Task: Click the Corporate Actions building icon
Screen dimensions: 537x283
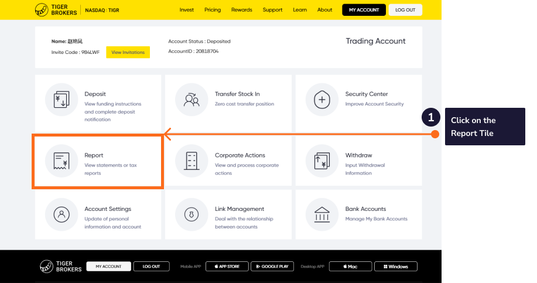Action: pyautogui.click(x=191, y=161)
